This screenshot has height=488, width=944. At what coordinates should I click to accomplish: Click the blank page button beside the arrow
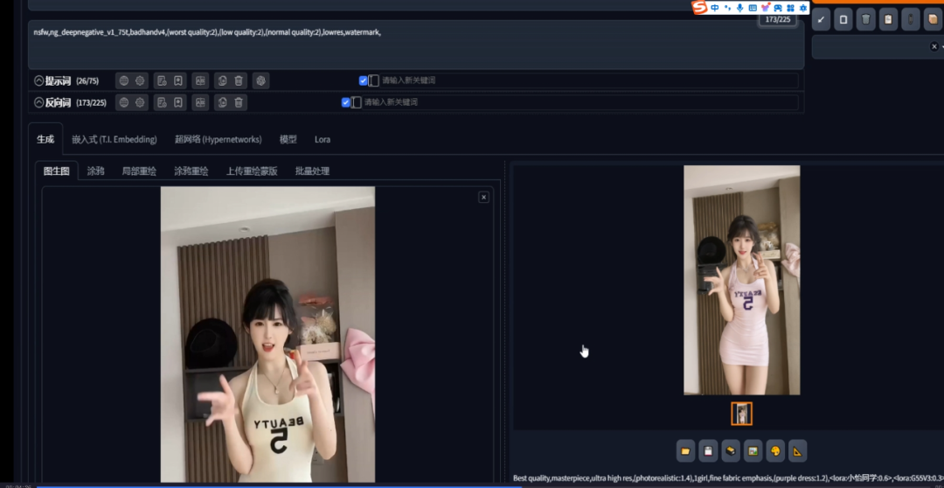(843, 19)
